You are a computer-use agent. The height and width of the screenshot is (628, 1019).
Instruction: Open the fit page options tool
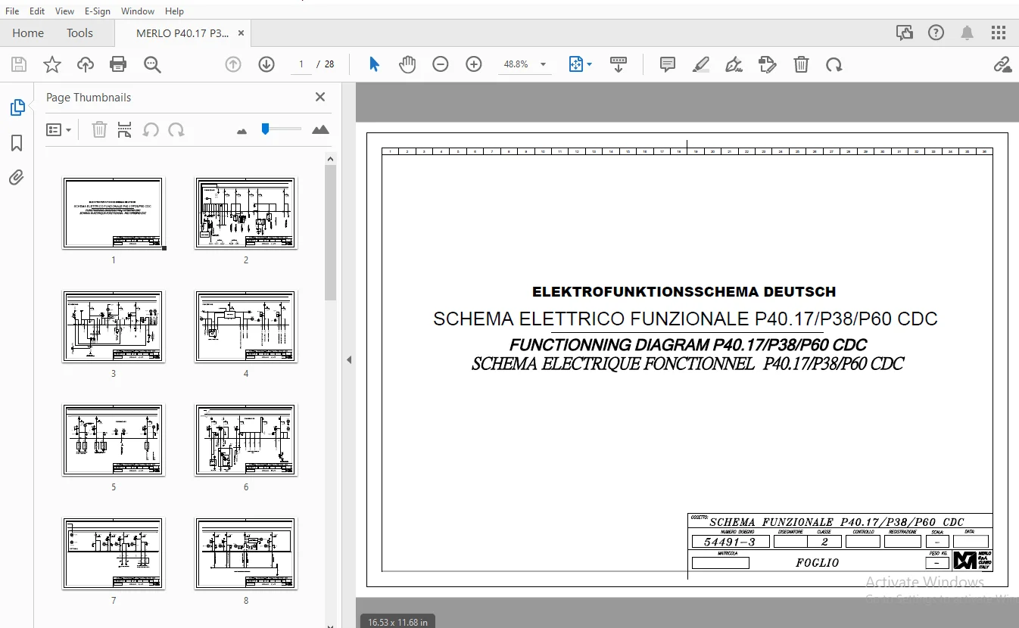coord(580,65)
